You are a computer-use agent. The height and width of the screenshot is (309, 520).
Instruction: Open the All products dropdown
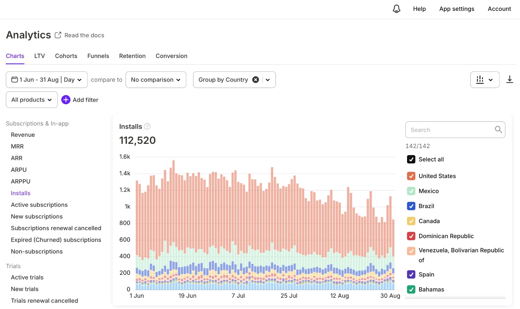pyautogui.click(x=32, y=100)
